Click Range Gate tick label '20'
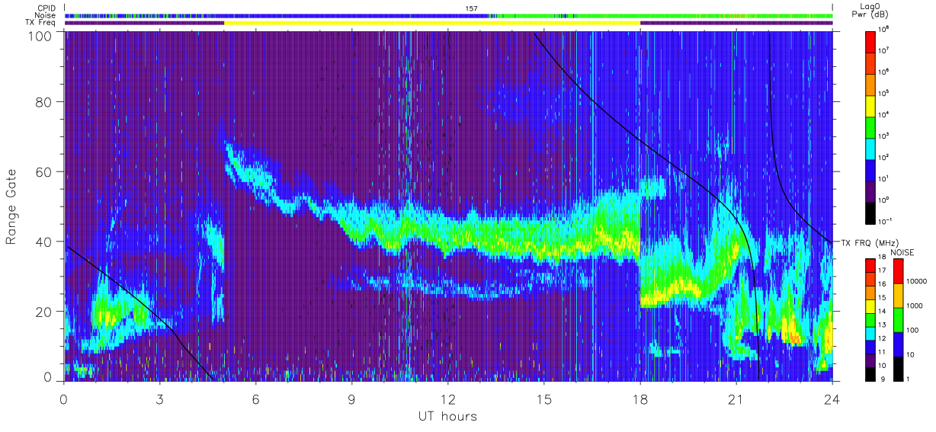This screenshot has height=432, width=936. pos(45,311)
